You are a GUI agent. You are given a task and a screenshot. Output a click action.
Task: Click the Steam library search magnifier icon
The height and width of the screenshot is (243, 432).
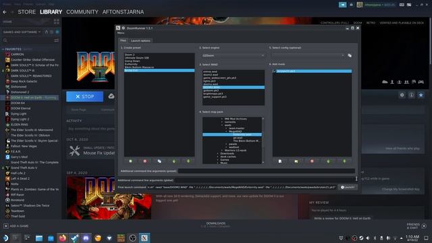(5, 40)
